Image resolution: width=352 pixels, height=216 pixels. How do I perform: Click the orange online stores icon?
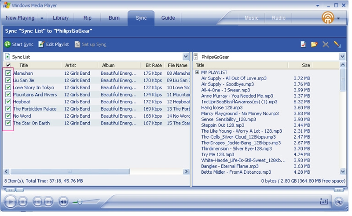pos(328,18)
